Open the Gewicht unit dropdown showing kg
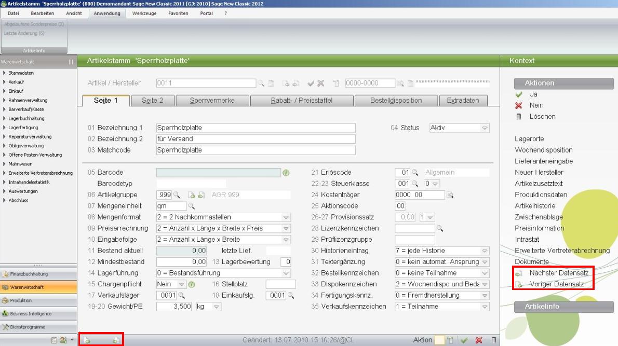This screenshot has height=346, width=618. click(217, 307)
